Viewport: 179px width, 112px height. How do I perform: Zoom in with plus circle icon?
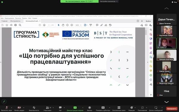click(x=72, y=25)
